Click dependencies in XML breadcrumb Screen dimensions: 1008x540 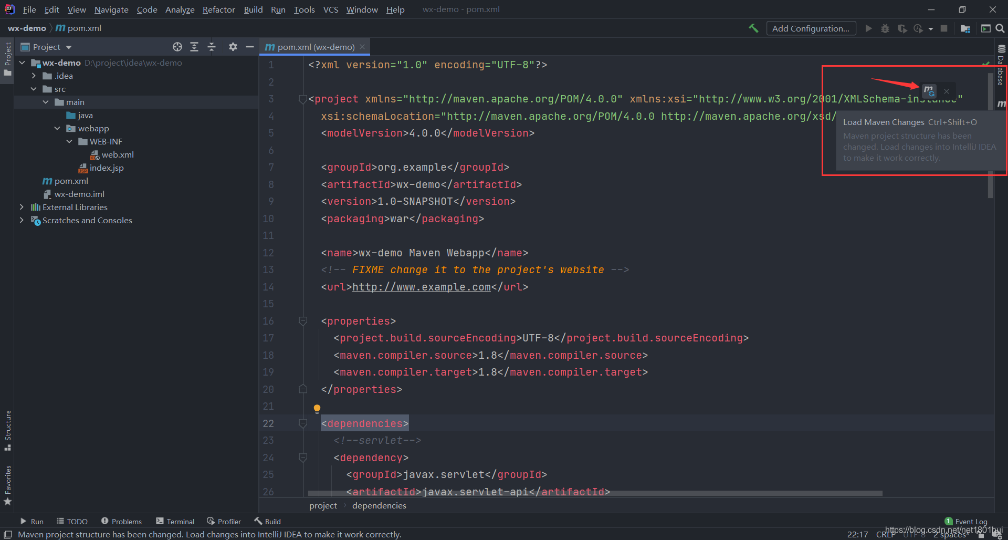(379, 505)
